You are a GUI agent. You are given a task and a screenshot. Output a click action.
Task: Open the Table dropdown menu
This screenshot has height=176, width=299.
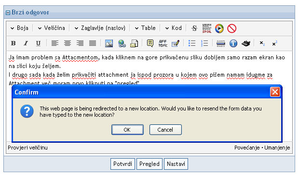pos(145,28)
